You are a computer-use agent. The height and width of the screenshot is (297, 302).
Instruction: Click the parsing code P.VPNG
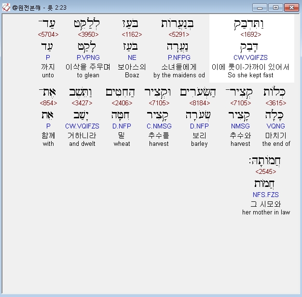tap(88, 57)
